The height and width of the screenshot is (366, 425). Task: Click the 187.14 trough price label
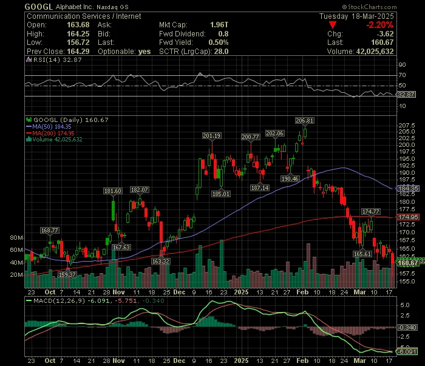click(x=260, y=188)
